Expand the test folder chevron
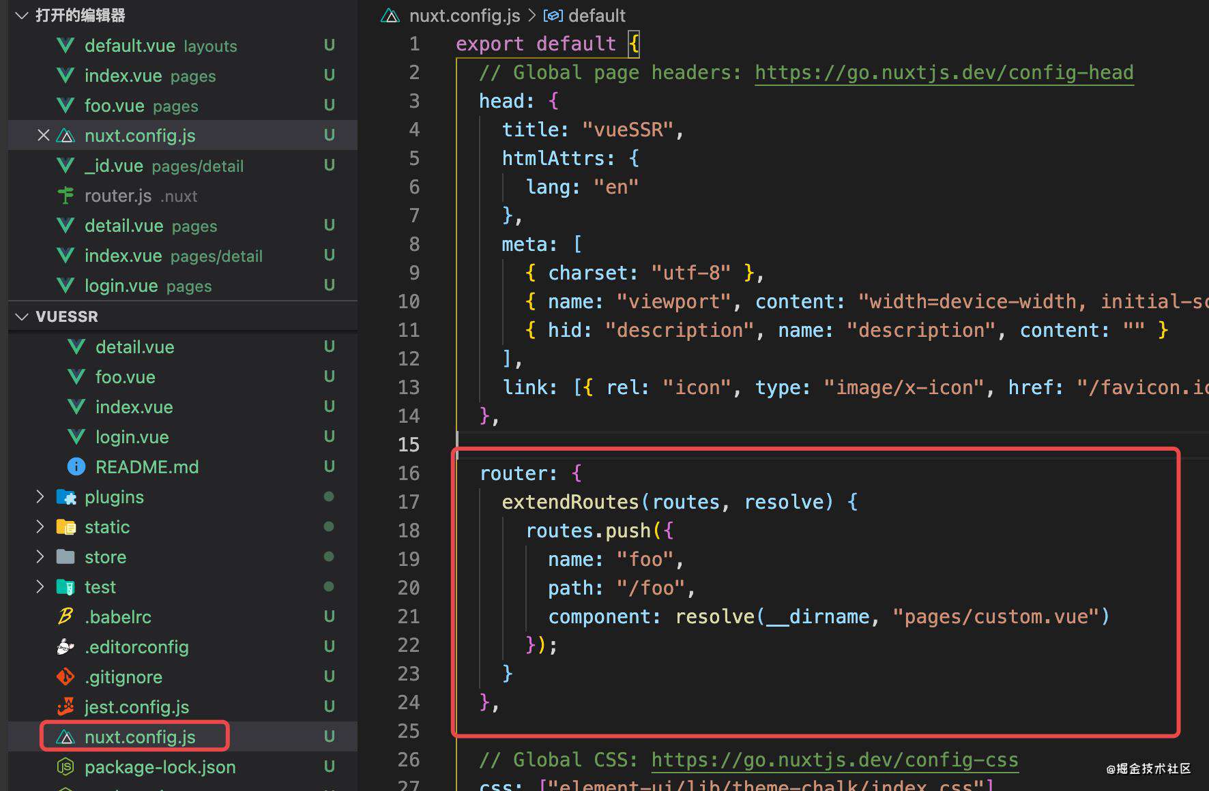Screen dimensions: 1209x791 coord(40,587)
